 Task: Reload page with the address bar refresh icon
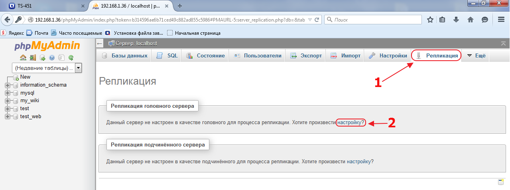tap(317, 20)
